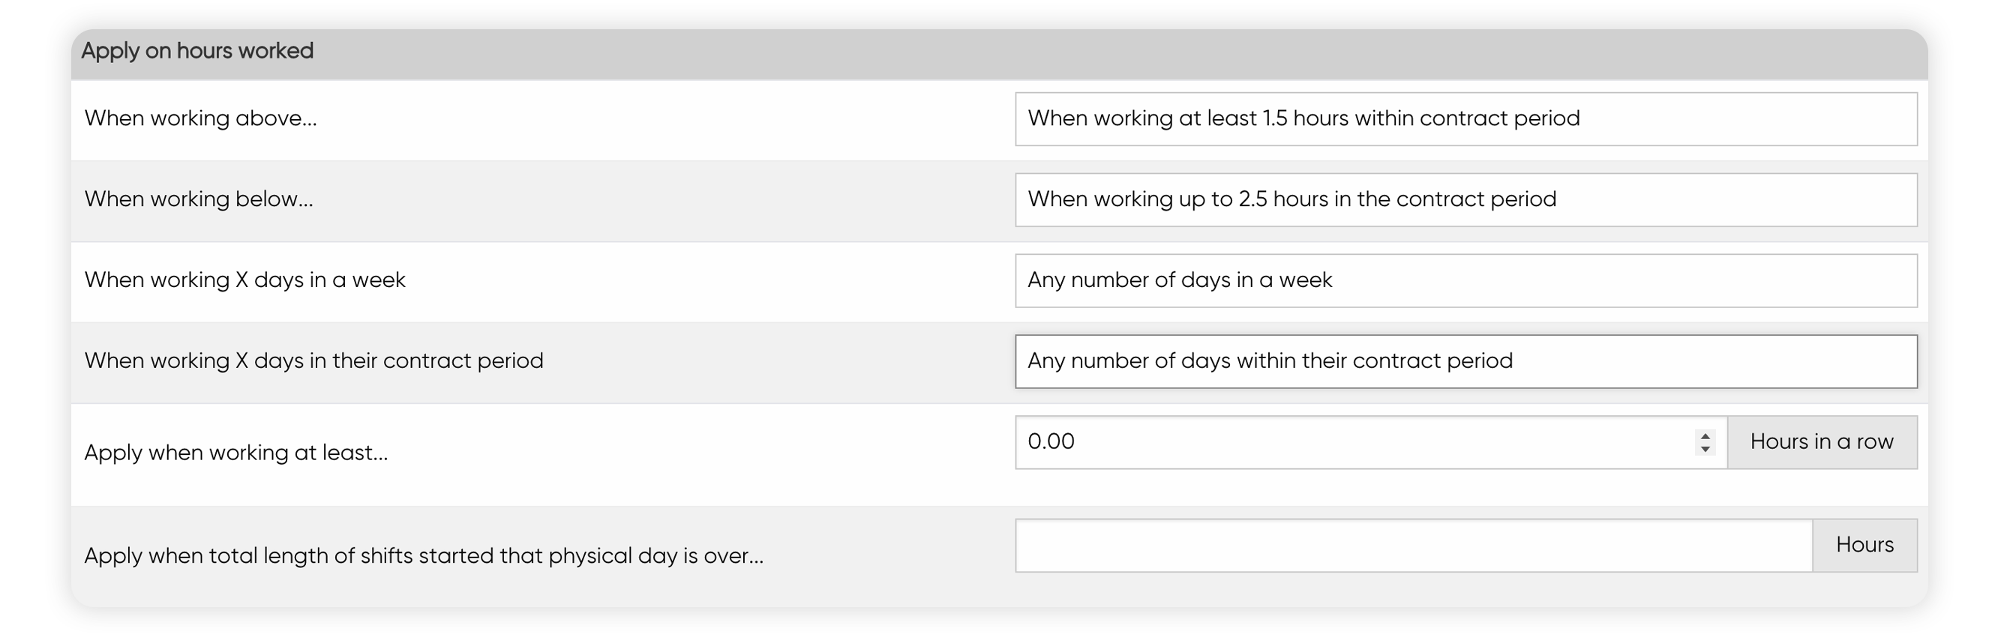This screenshot has width=2001, height=634.
Task: Open the days within contract period dropdown
Action: 1465,361
